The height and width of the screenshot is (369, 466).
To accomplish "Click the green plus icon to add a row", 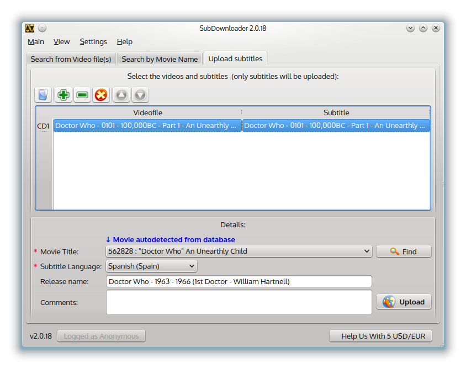I will tap(62, 94).
